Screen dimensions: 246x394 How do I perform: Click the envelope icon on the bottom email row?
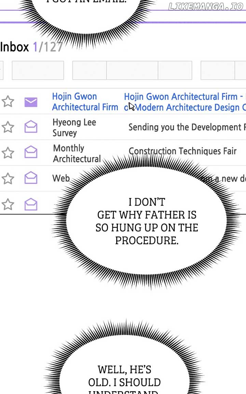click(31, 204)
